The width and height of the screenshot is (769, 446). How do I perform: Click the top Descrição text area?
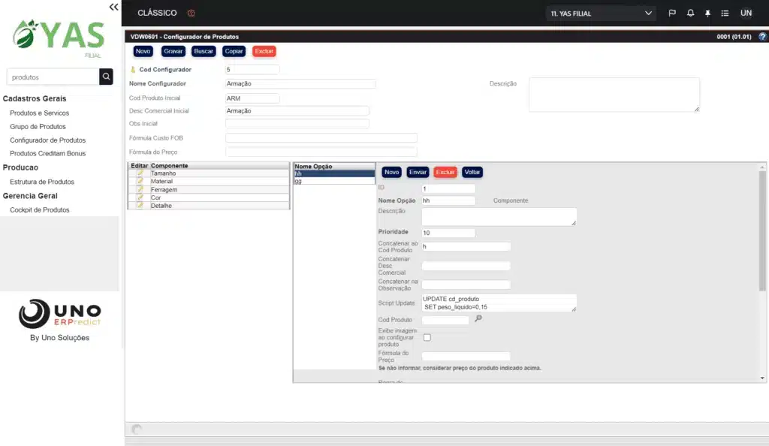[x=614, y=95]
